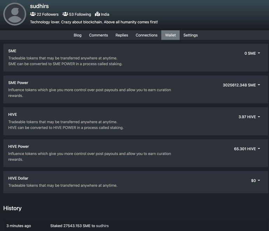The image size is (269, 231).
Task: Open the 3.97 HIVE balance dropdown
Action: pos(249,117)
